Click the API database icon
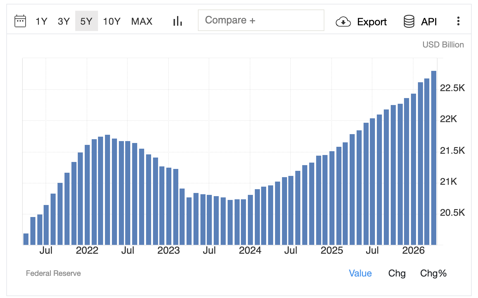The width and height of the screenshot is (478, 298). 409,22
